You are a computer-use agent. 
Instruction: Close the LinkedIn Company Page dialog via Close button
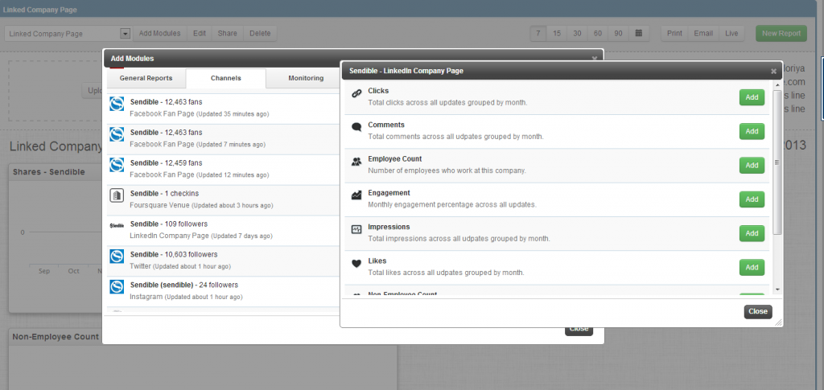[x=758, y=311]
